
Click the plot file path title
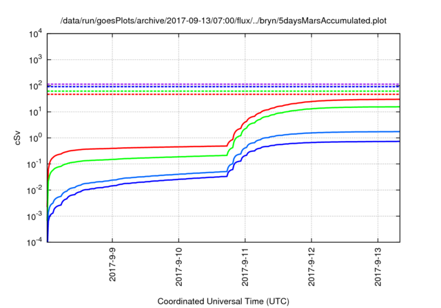[223, 21]
